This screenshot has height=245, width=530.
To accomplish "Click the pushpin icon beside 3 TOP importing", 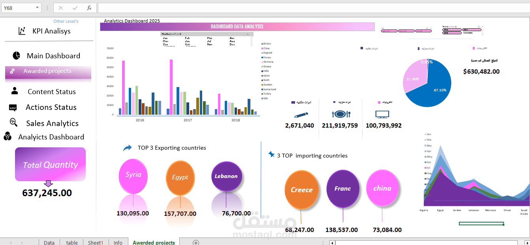I will [271, 154].
